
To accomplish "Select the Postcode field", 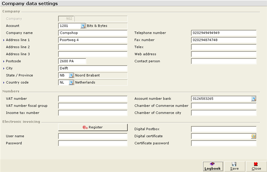I will click(x=72, y=61).
